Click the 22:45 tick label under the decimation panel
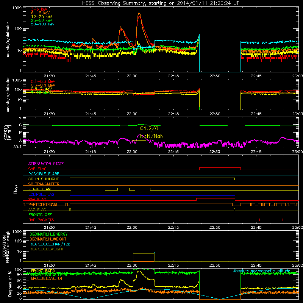The height and width of the screenshot is (303, 303). click(256, 266)
